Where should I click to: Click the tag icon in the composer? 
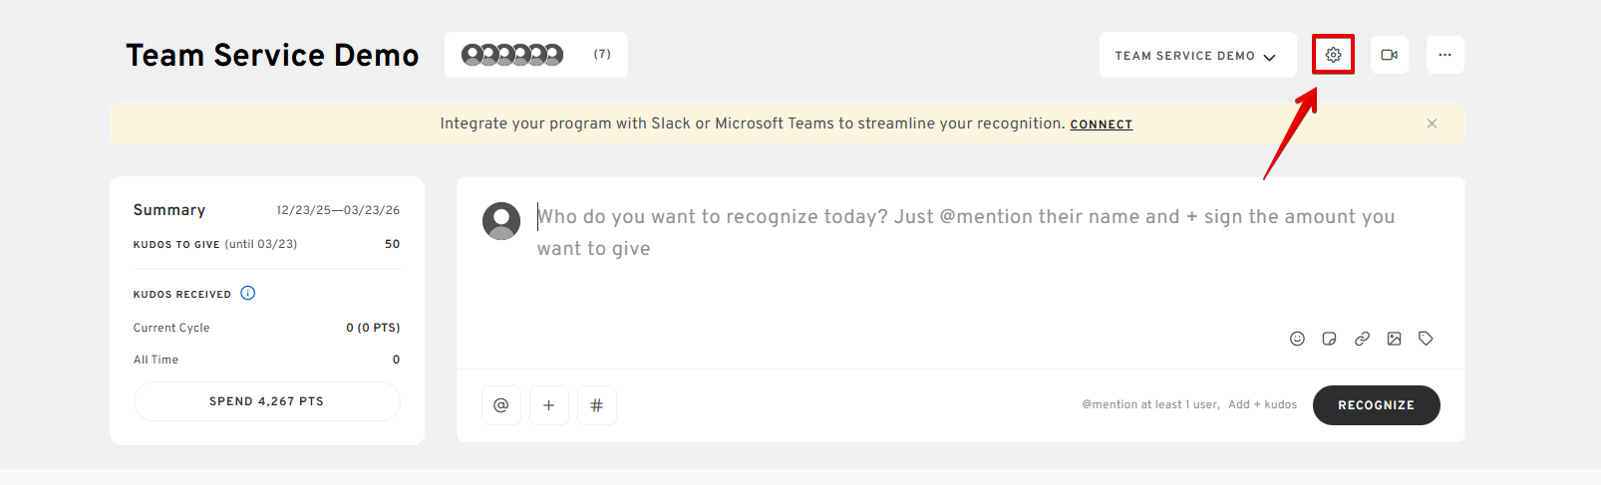coord(1426,339)
